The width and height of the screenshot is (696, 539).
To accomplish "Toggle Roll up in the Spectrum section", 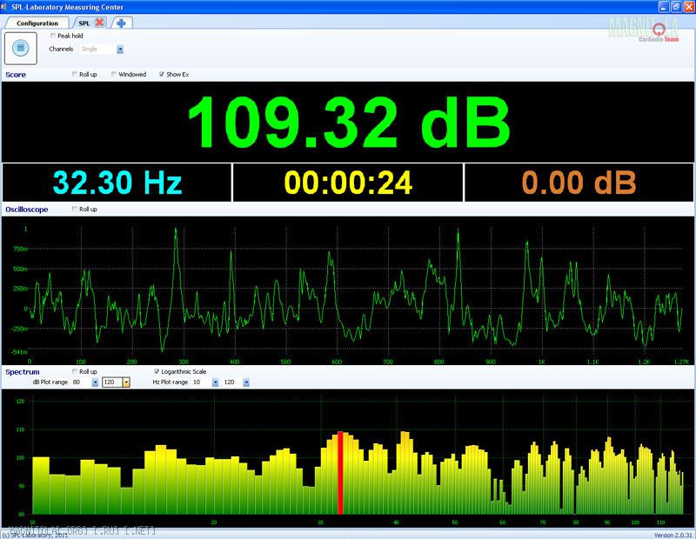I will click(x=75, y=371).
